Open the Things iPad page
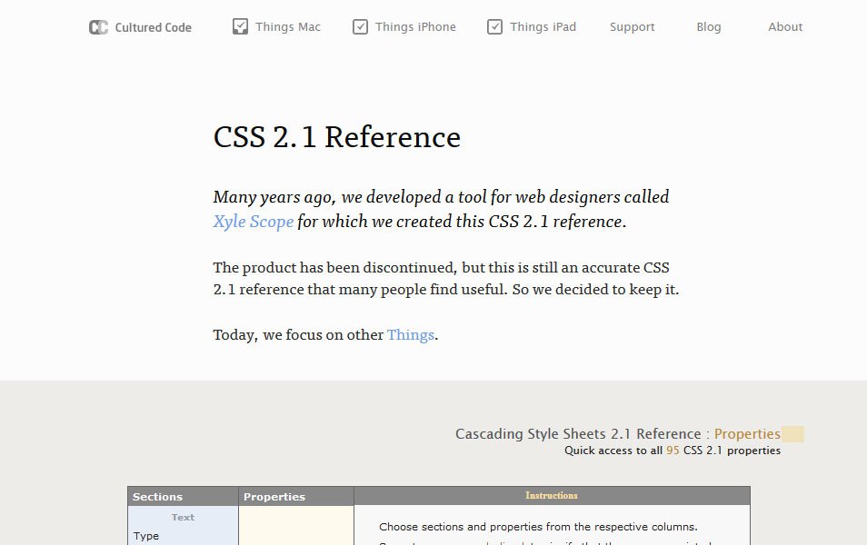Image resolution: width=867 pixels, height=545 pixels. (543, 27)
